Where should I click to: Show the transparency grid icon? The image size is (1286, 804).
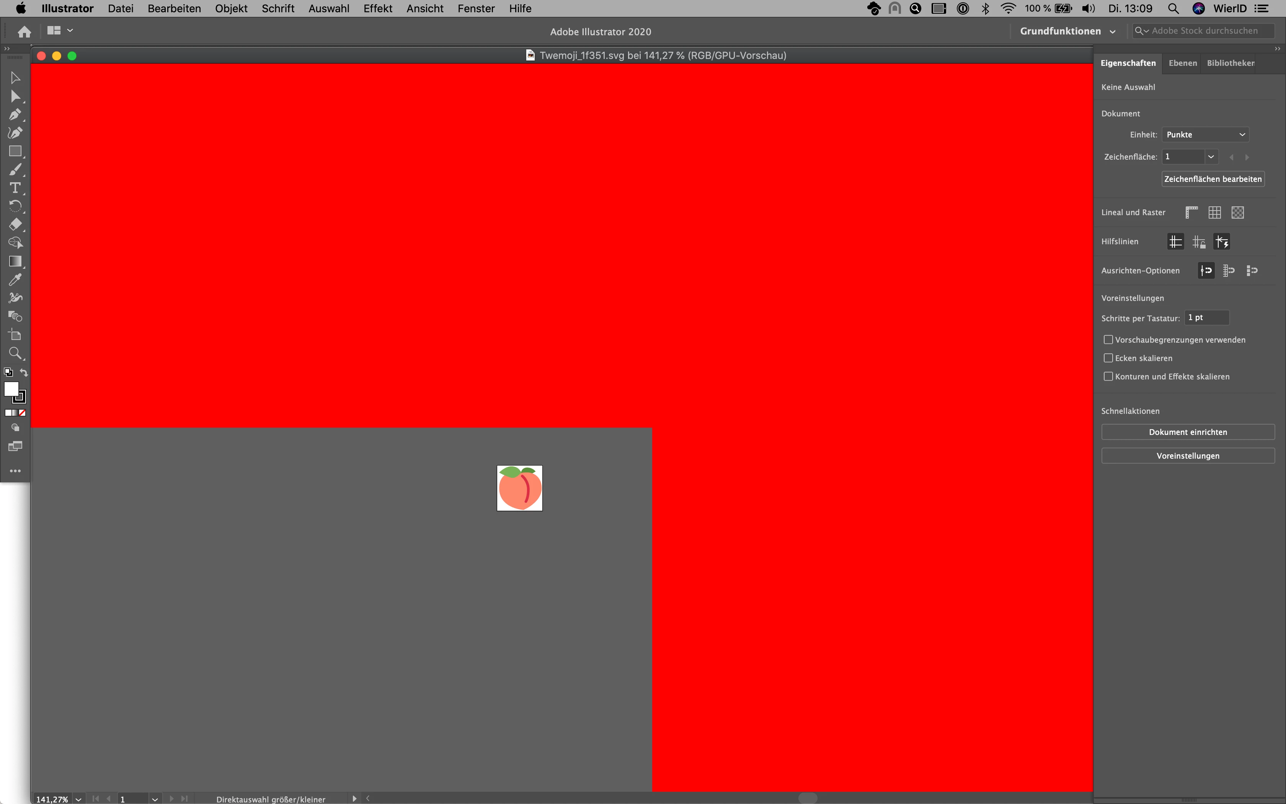pos(1238,213)
